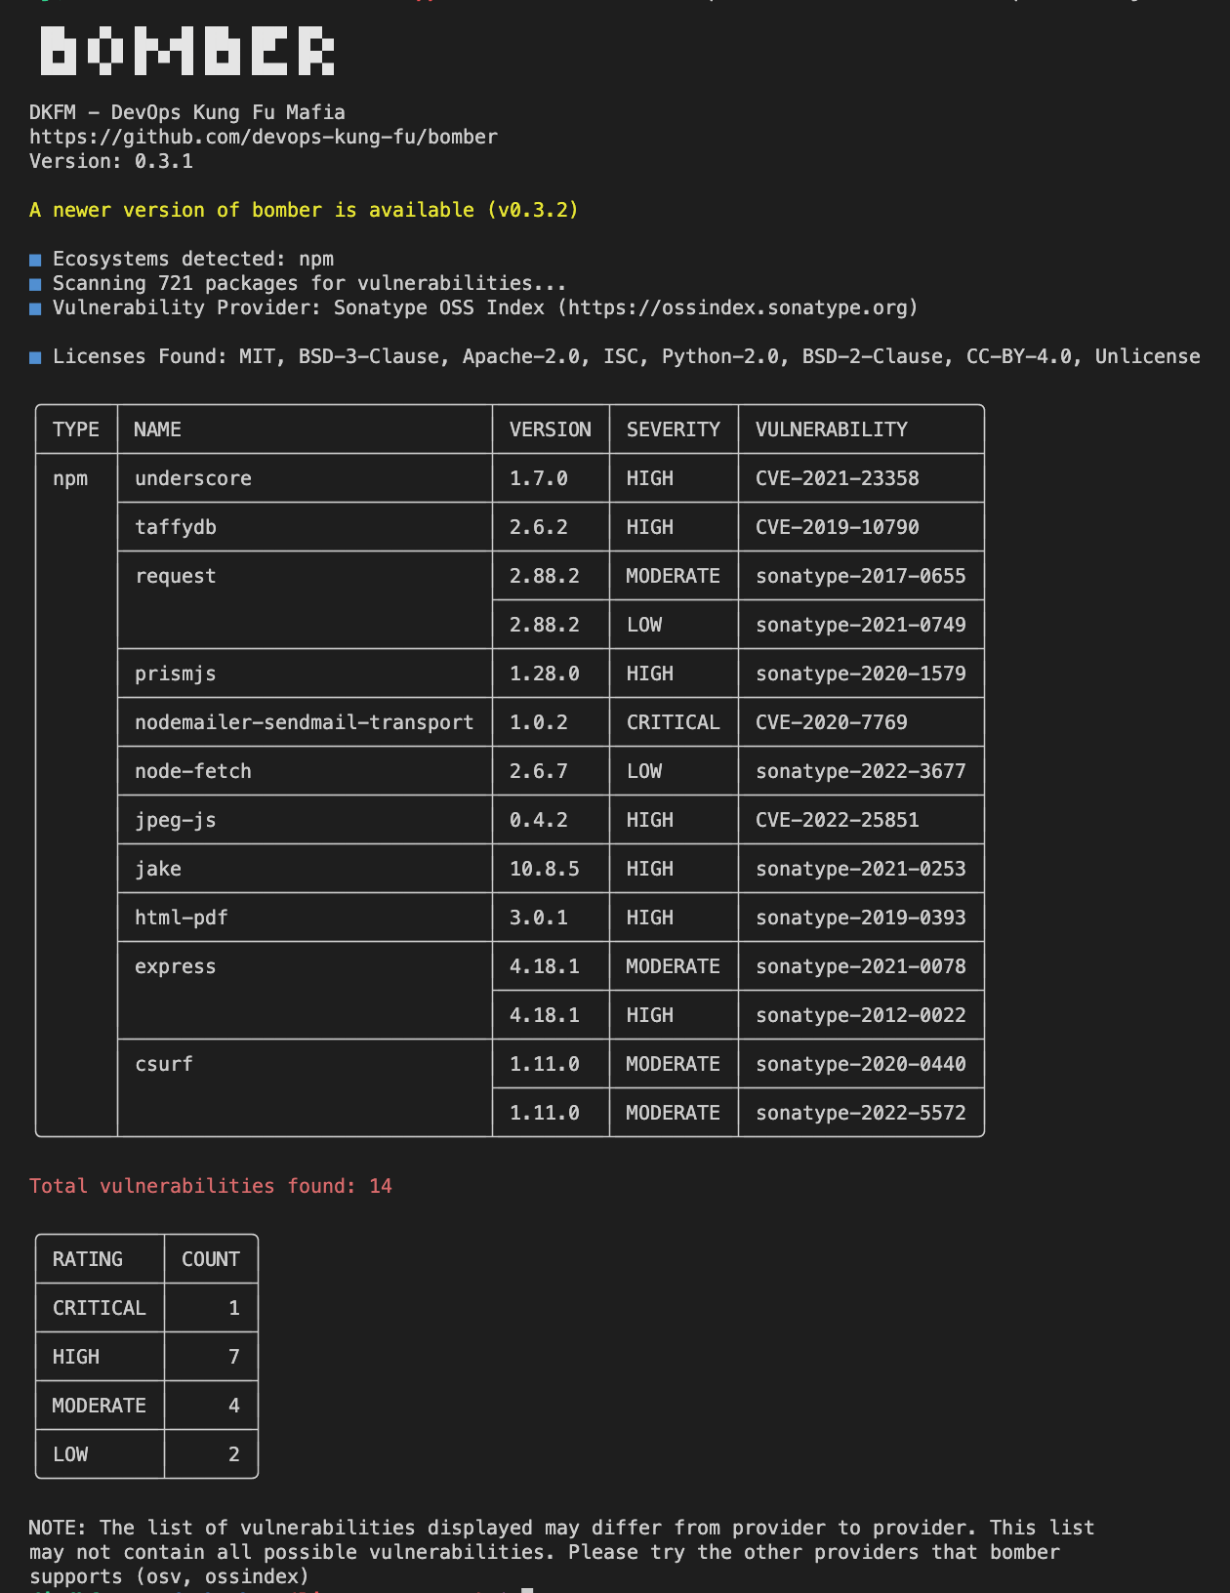Select the BOMBER ASCII art logo
Image resolution: width=1230 pixels, height=1593 pixels.
coord(187,51)
